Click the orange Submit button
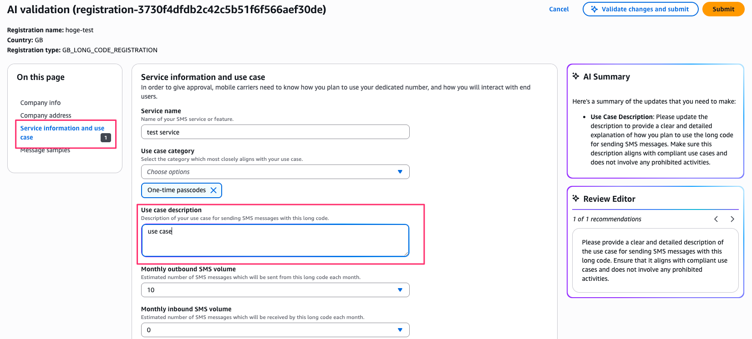Screen dimensions: 752x339 point(723,9)
